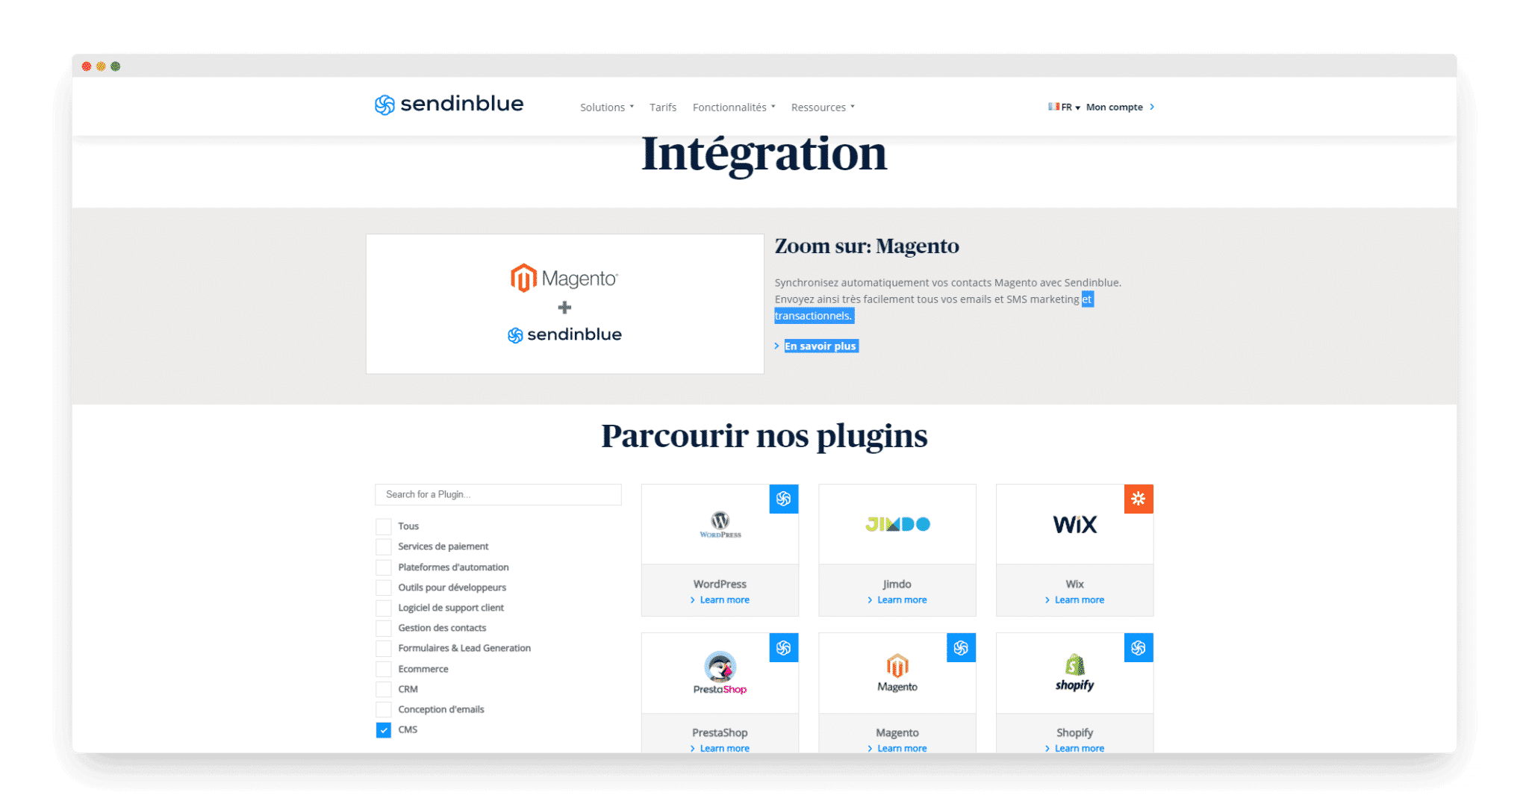Check the Outils pour développeurs checkbox
Screen dimensions: 1529x807
pos(384,588)
